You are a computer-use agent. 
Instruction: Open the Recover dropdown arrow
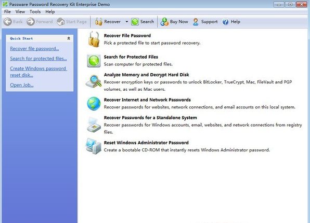click(127, 22)
